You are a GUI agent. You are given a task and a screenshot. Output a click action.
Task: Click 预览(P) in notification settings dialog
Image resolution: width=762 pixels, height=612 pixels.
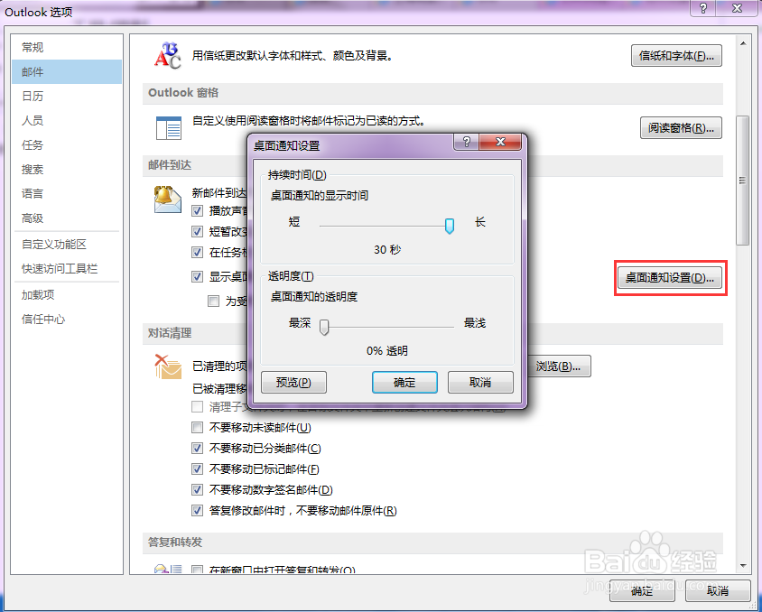(293, 382)
